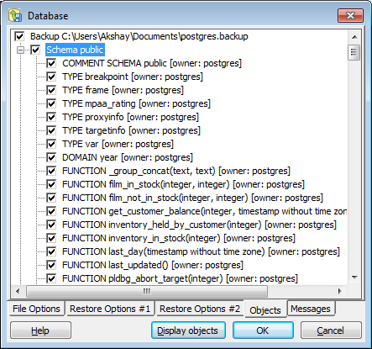
Task: Toggle FUNCTION inventory_in_stock checkbox
Action: click(51, 238)
